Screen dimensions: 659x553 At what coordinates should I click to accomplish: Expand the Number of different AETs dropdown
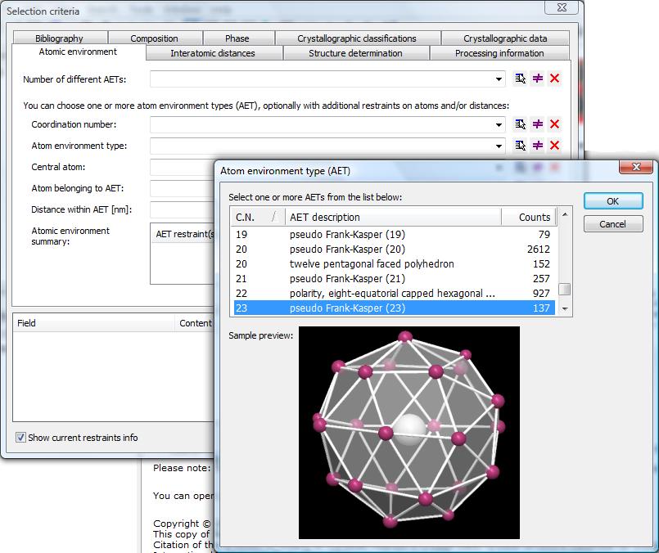(499, 79)
